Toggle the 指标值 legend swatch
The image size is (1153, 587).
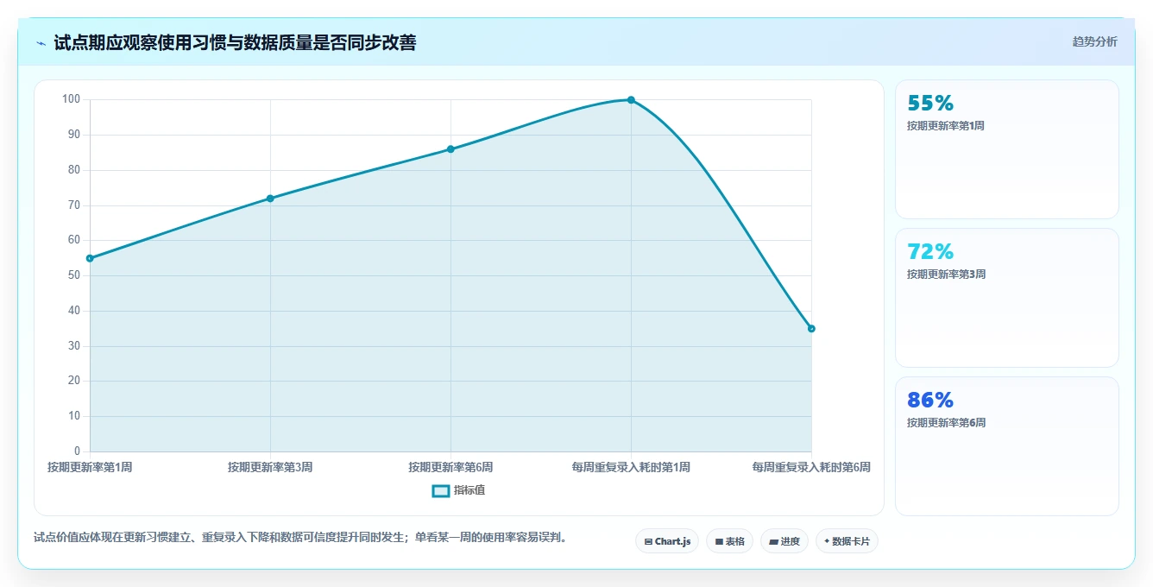point(440,490)
